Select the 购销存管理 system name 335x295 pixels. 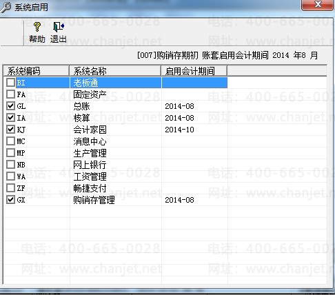94,200
